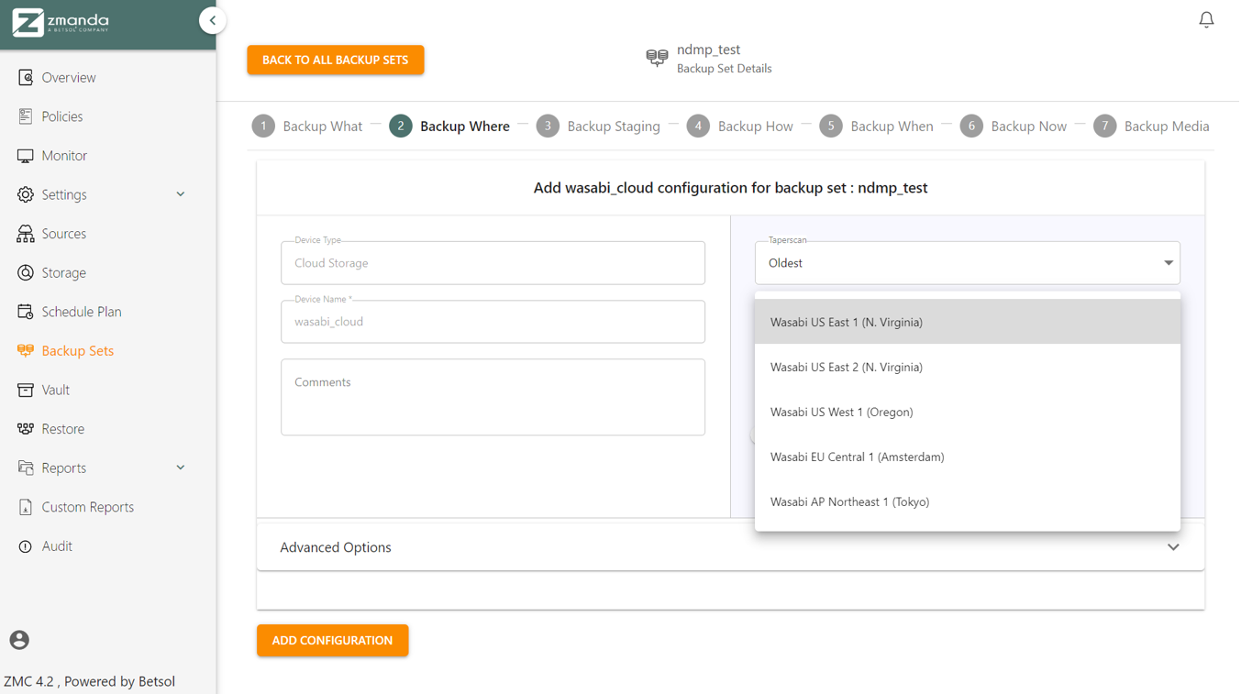Go to the Restore page
This screenshot has width=1241, height=694.
pyautogui.click(x=63, y=429)
